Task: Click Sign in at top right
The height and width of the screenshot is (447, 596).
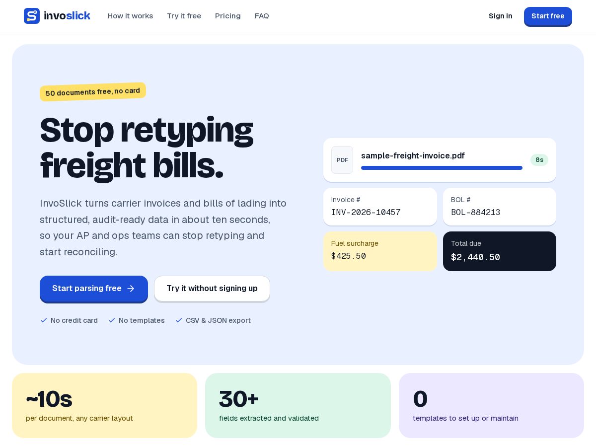Action: pyautogui.click(x=501, y=16)
